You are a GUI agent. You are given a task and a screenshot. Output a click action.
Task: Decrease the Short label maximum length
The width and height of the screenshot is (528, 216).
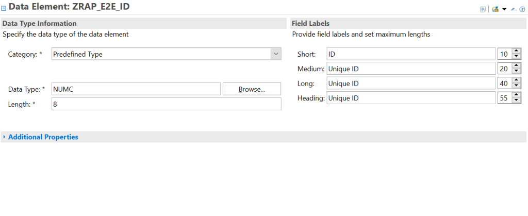point(516,57)
